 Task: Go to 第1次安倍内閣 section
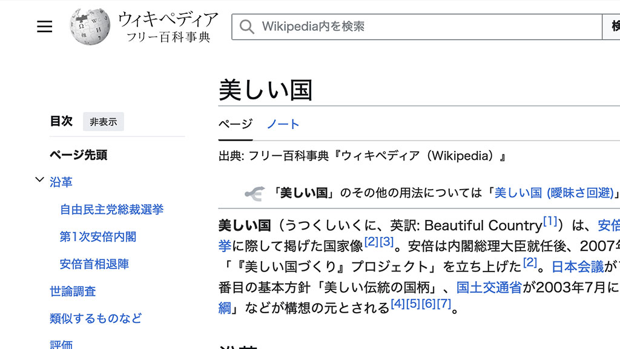click(98, 237)
